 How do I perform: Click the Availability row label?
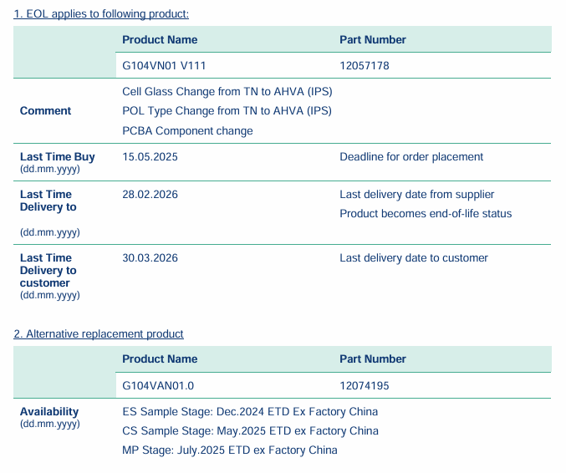[49, 412]
